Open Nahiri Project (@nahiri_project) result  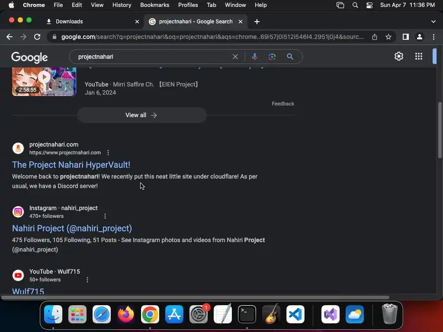(72, 228)
